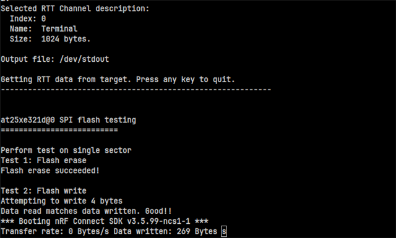
Task: Click 'Transfer rate: 0 Bytes/s' status text
Action: 55,231
